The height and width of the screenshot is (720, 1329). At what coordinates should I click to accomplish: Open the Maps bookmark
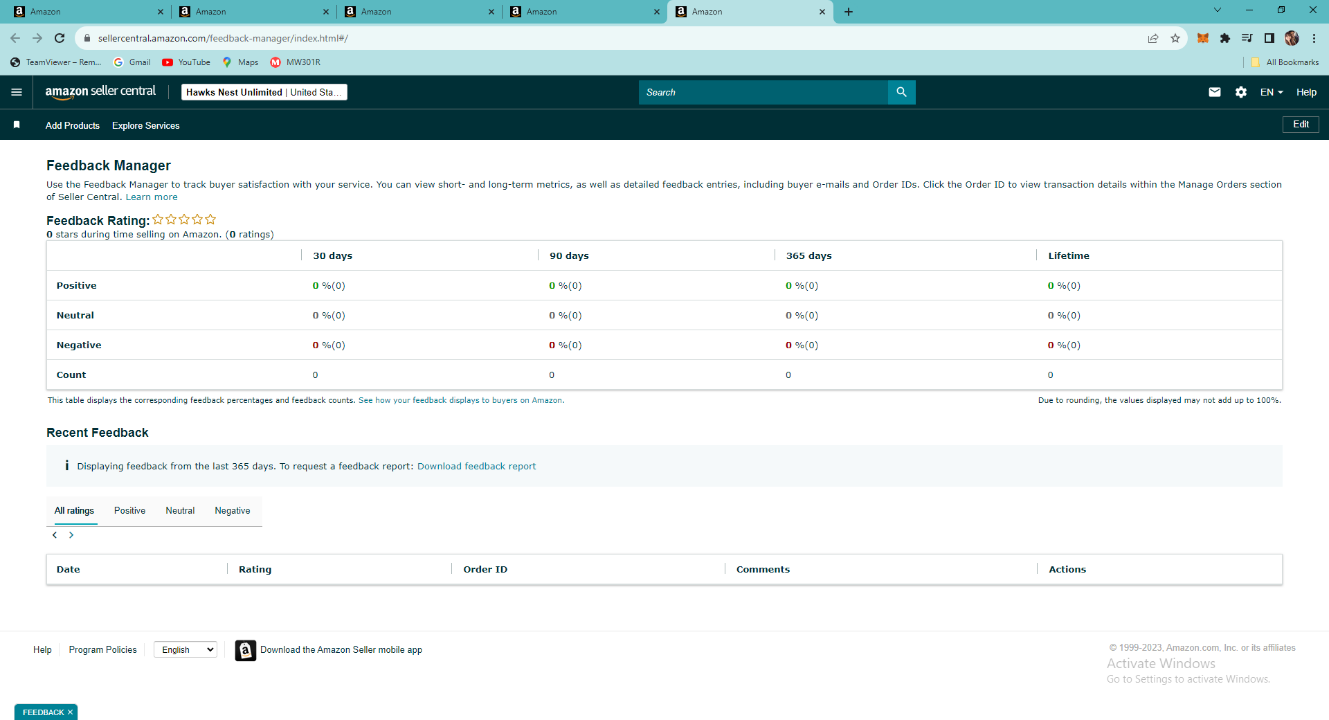point(240,62)
